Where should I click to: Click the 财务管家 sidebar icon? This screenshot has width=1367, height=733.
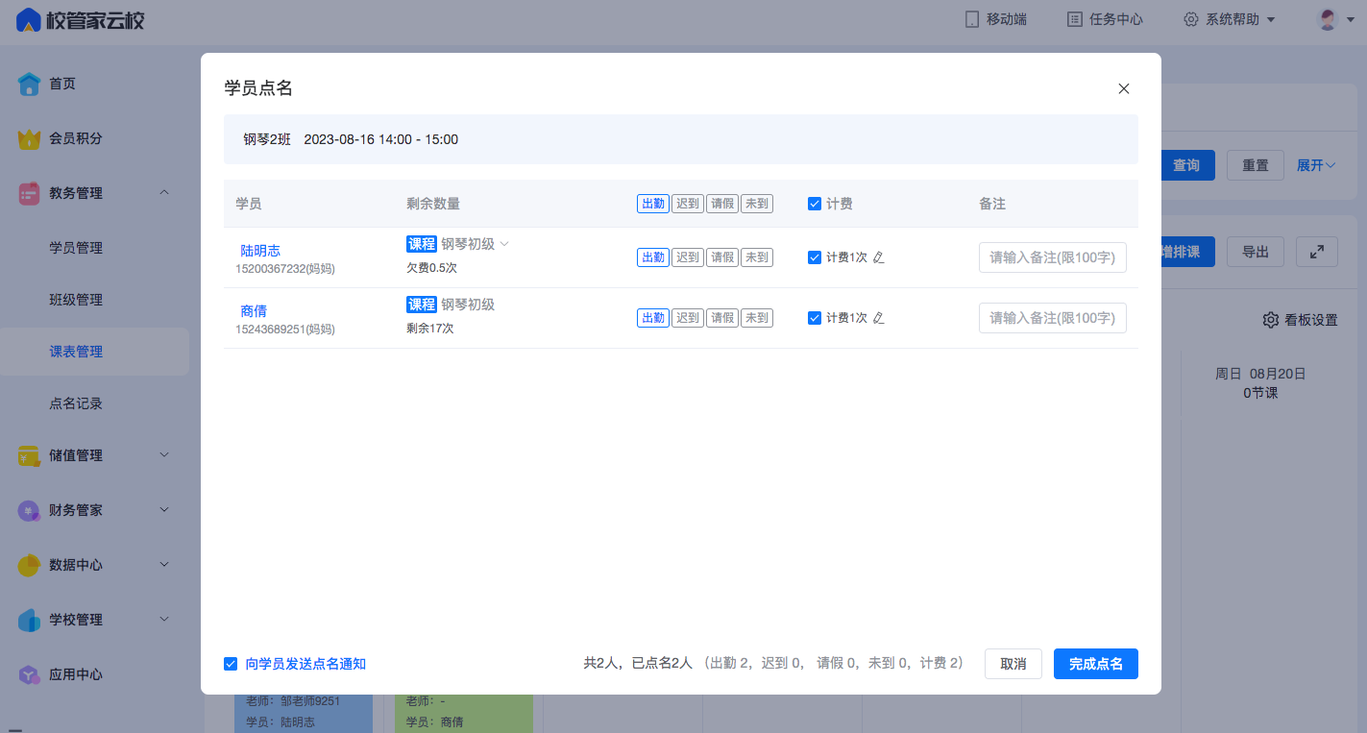30,510
